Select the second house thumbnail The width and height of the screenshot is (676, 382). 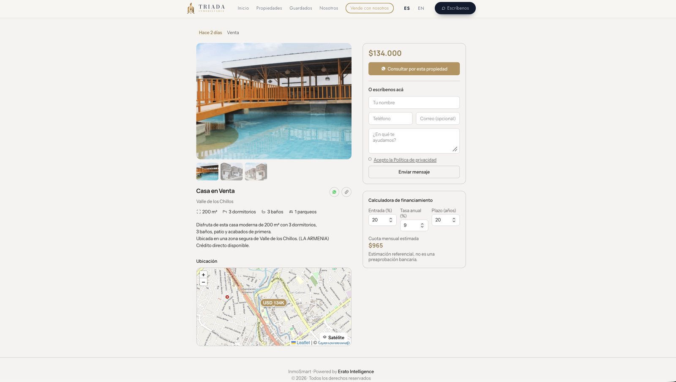[x=232, y=171]
